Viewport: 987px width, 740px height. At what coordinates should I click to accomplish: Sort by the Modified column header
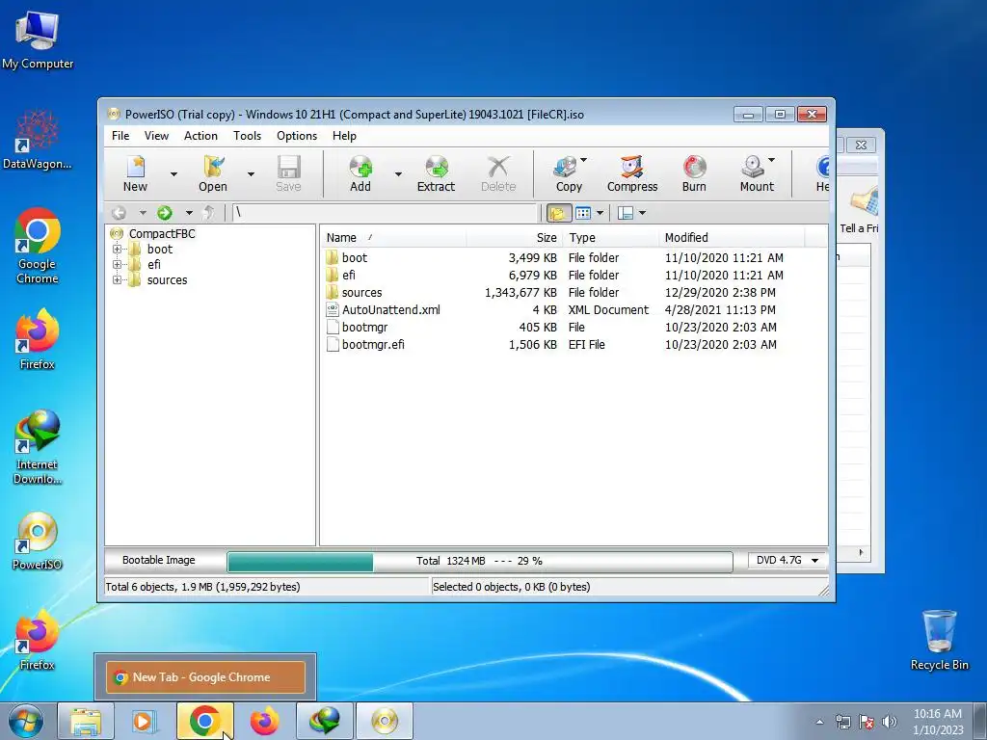(732, 238)
